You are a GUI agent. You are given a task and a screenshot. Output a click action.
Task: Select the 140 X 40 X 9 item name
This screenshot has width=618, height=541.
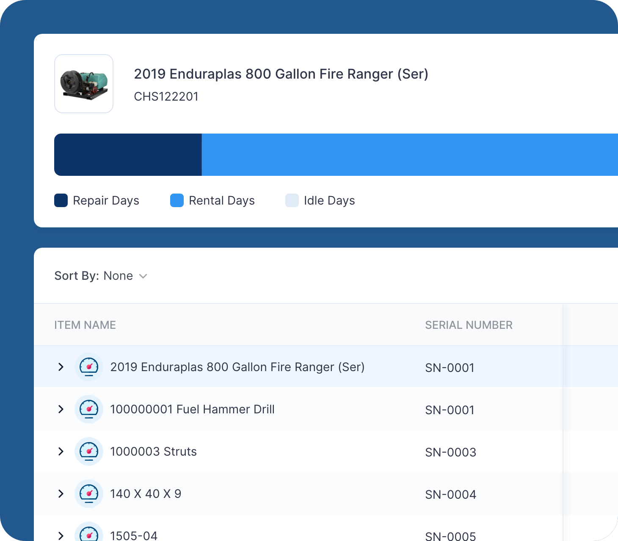tap(146, 494)
